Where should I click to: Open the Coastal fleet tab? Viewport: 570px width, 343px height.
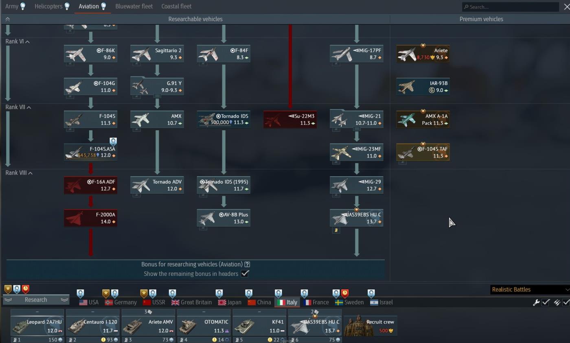(176, 6)
